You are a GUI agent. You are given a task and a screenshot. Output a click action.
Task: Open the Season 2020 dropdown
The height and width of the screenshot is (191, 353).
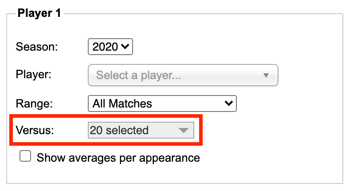[110, 47]
